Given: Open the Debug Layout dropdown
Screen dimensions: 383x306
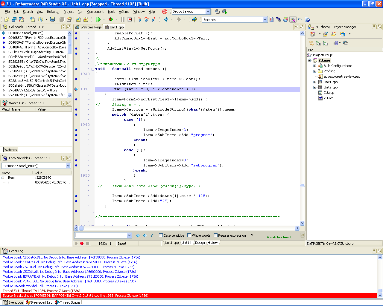Looking at the screenshot, I should [x=208, y=12].
